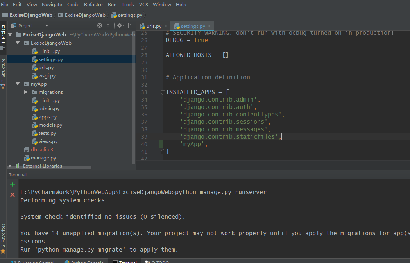Open the Help menu
410x263 pixels.
coord(181,5)
